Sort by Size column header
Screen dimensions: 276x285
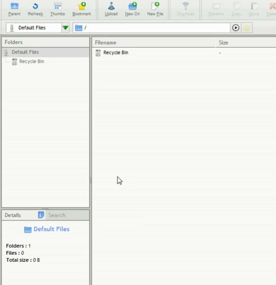click(246, 42)
